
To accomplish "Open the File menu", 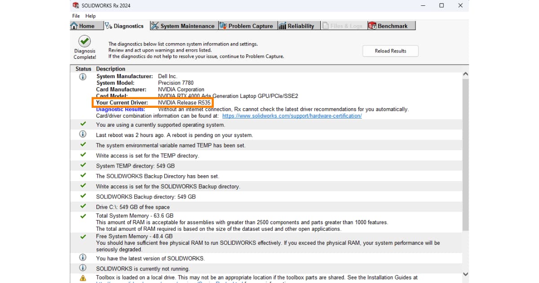I will click(x=76, y=16).
